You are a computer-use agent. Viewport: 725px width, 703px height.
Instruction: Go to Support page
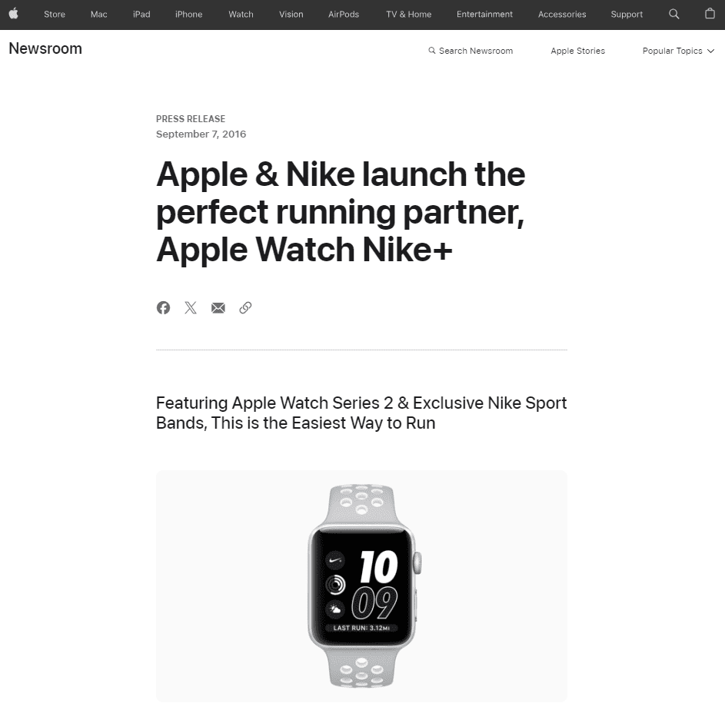(627, 15)
